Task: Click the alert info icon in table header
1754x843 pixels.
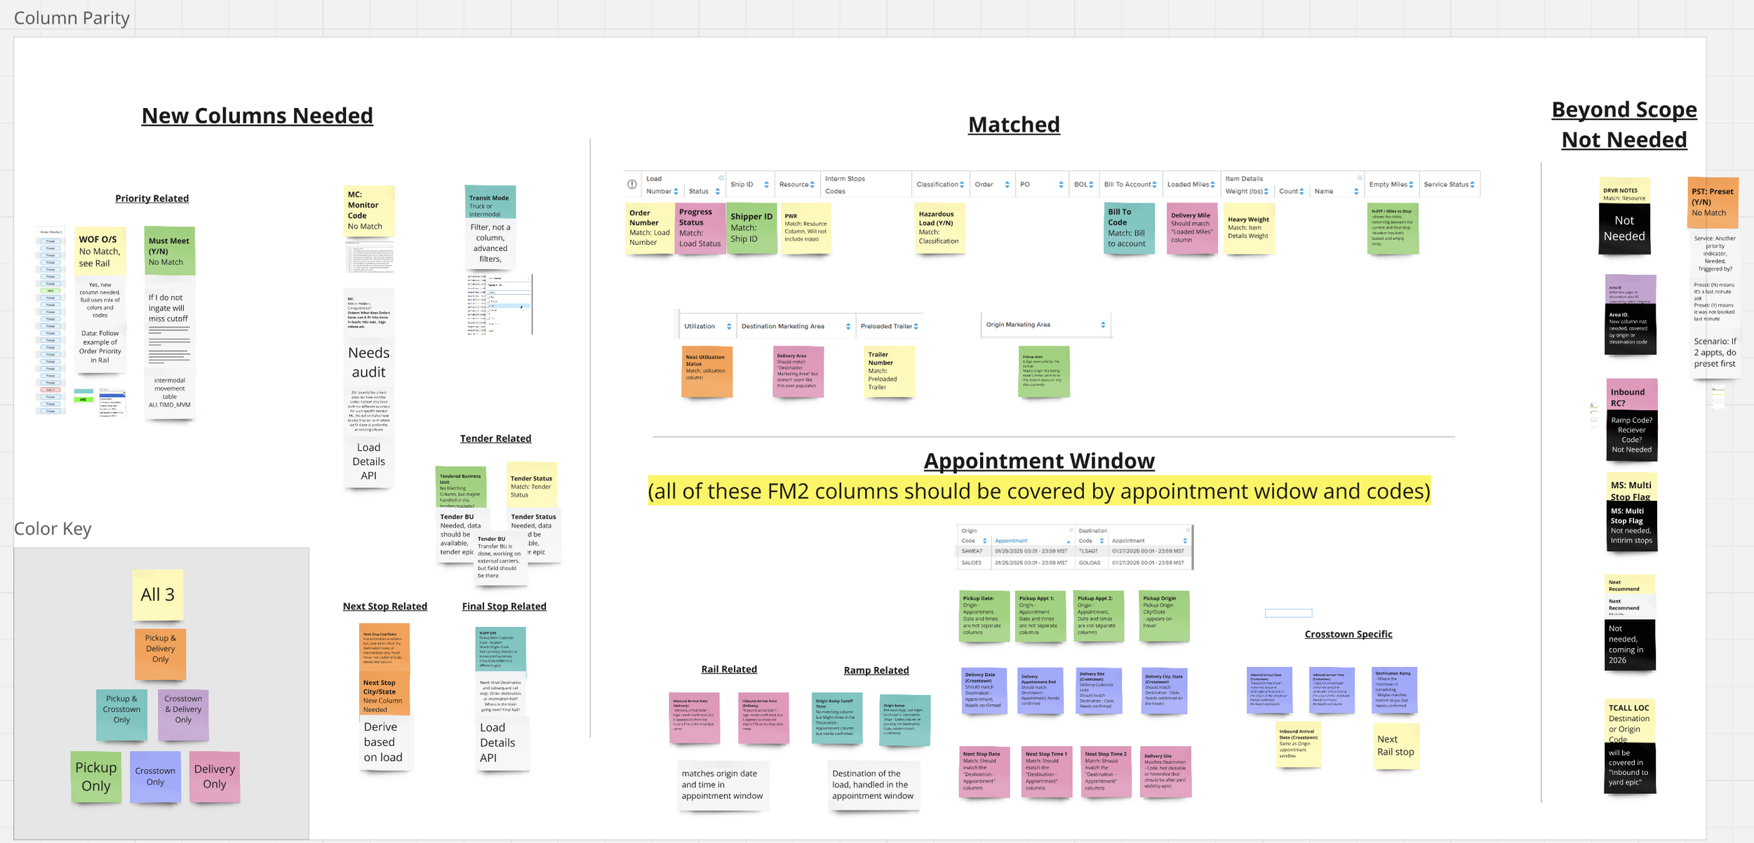Action: coord(631,184)
